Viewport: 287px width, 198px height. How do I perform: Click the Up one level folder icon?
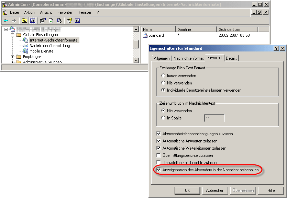24,21
